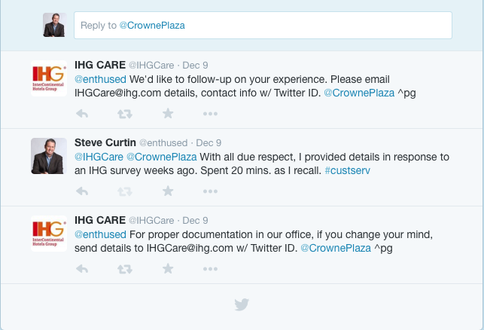Viewport: 484px width, 330px height.
Task: Reply to the last IHG CARE tweet
Action: (83, 268)
